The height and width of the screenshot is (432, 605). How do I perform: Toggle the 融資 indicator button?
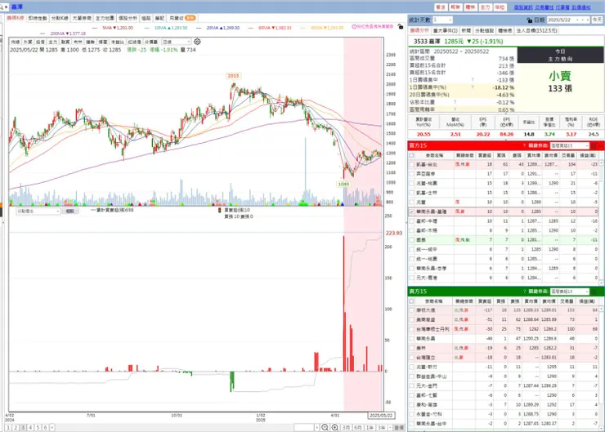point(65,42)
